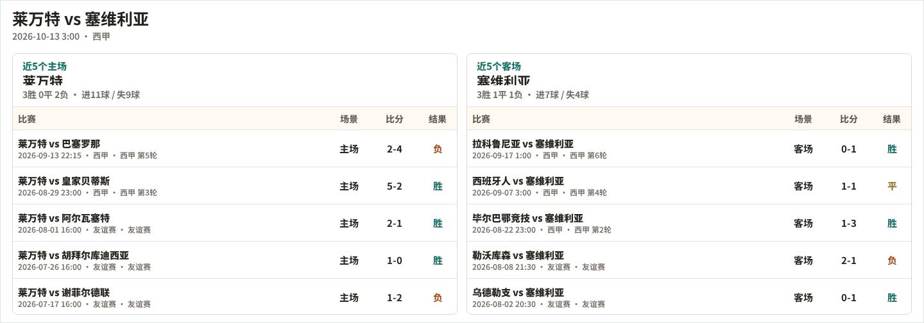Viewport: 924px width, 323px height.
Task: Click the score 1-2 in the 谢菲尔德联 row
Action: 395,297
